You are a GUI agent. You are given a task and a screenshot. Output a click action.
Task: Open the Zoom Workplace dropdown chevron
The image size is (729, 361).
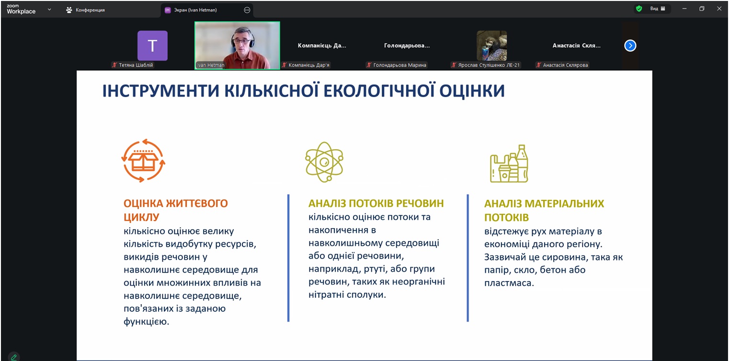click(49, 9)
